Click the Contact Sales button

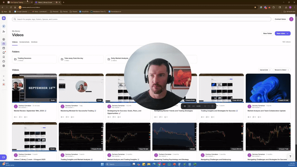[x=280, y=19]
